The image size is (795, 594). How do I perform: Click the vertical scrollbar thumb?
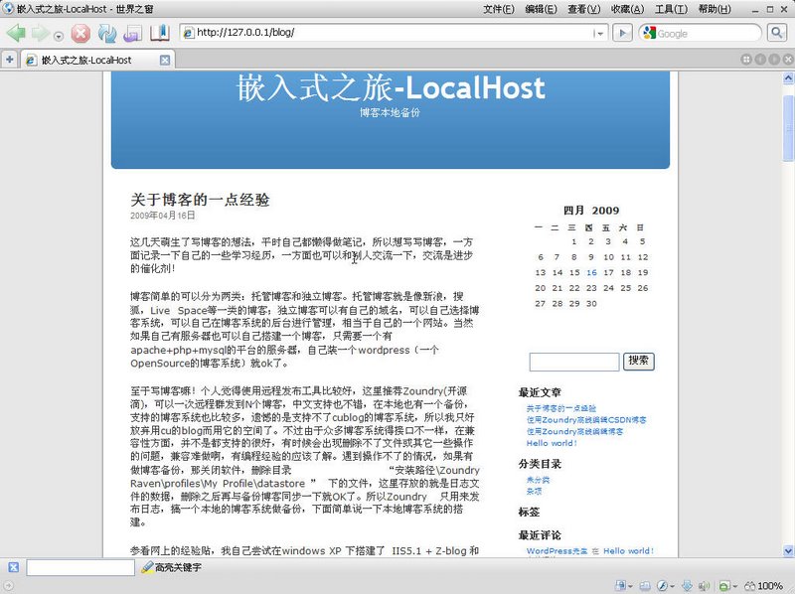(x=788, y=128)
